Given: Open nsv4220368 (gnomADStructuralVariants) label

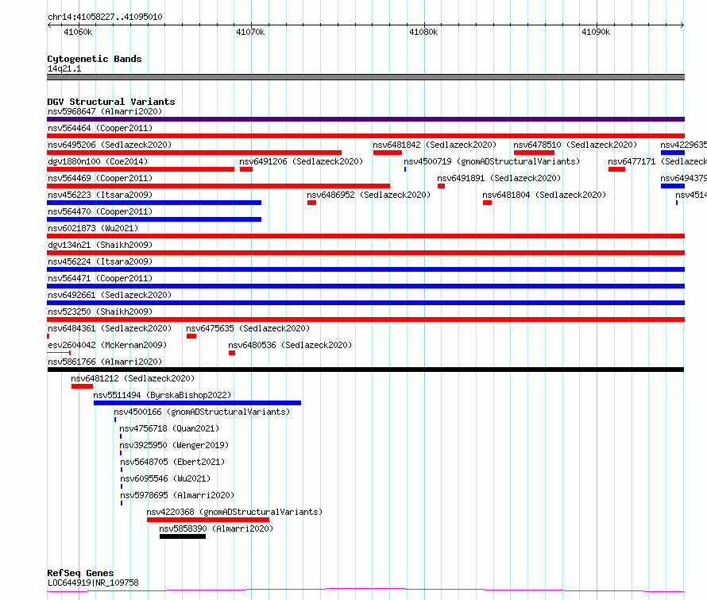Looking at the screenshot, I should [x=234, y=512].
